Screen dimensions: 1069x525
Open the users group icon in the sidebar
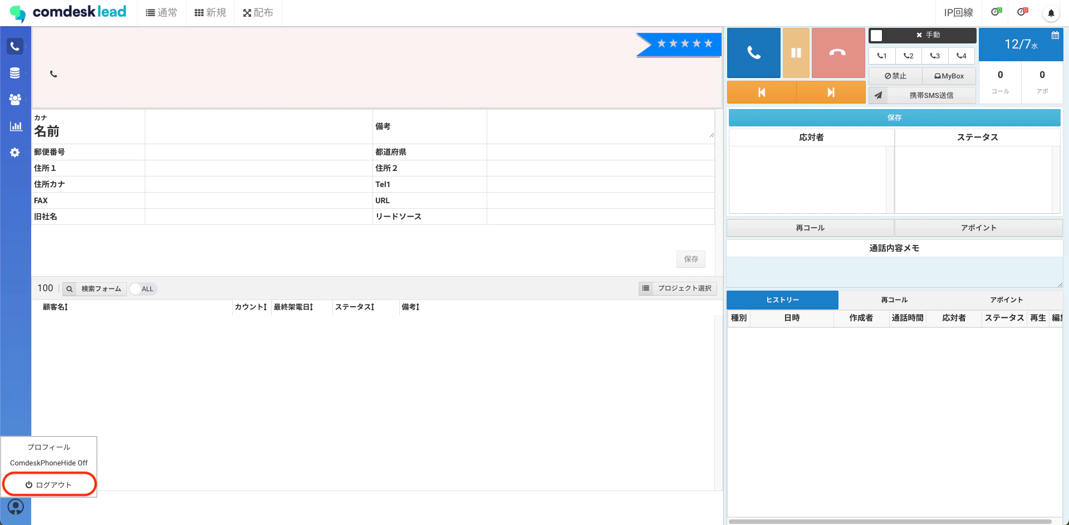click(15, 99)
